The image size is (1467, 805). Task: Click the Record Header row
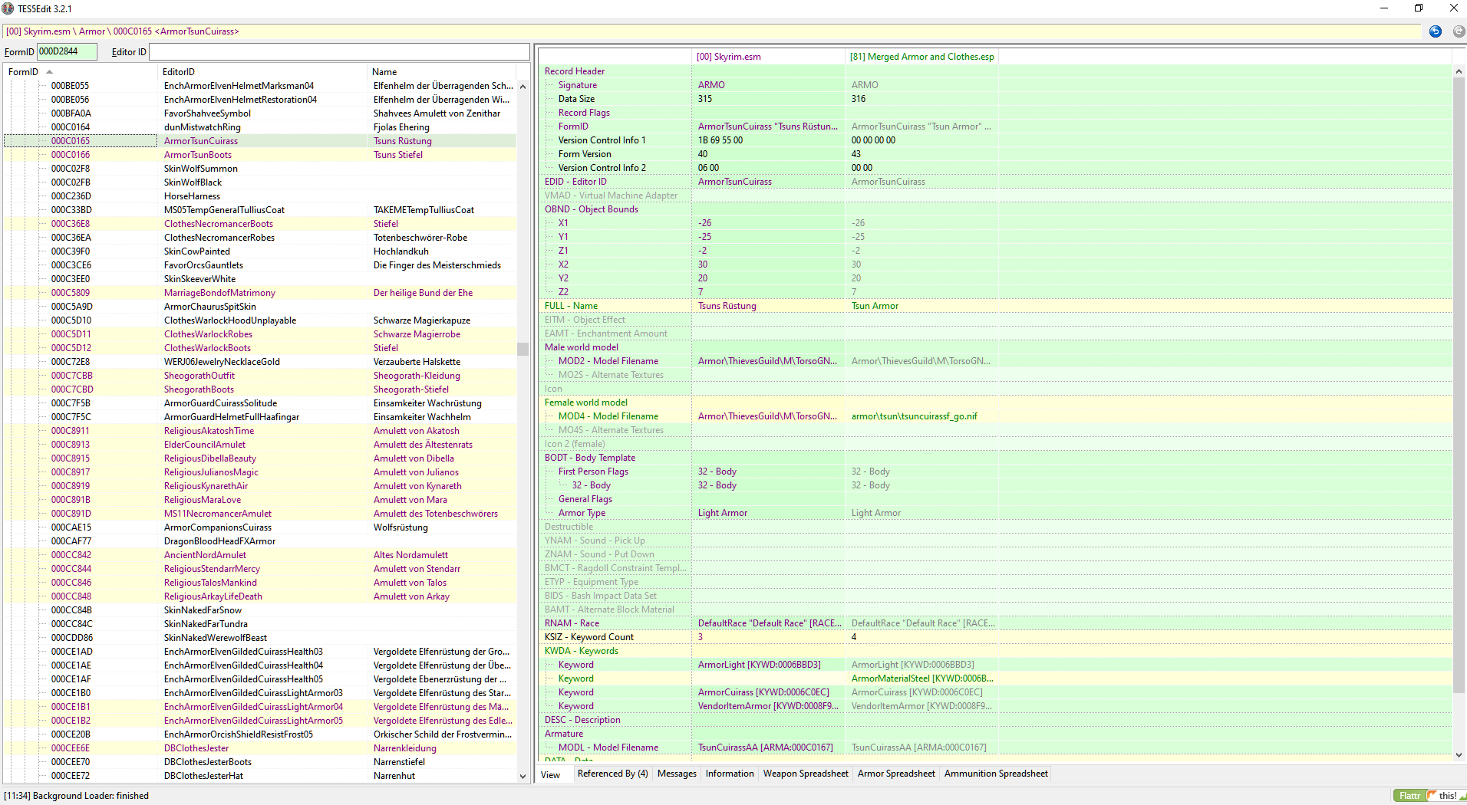[x=995, y=71]
